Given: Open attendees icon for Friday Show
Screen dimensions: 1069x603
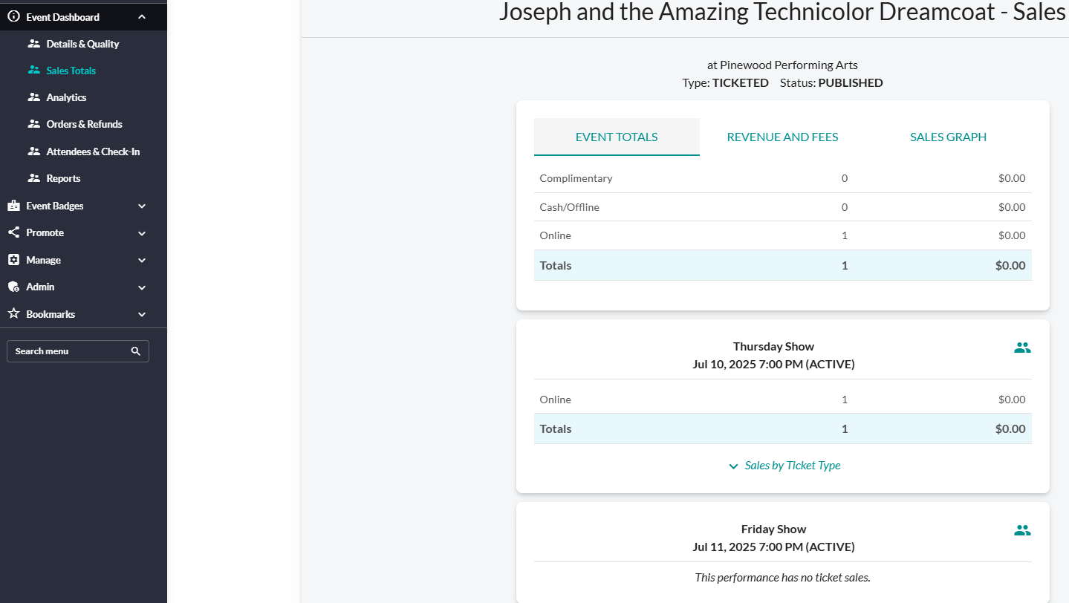Looking at the screenshot, I should coord(1022,530).
